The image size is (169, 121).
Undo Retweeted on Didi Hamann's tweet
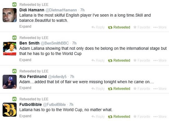click(119, 27)
